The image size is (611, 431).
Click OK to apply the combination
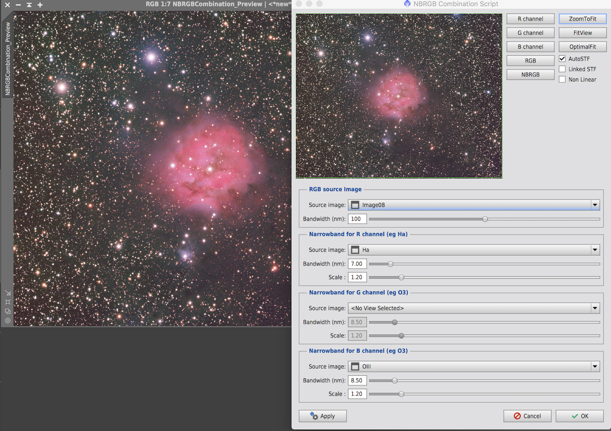tap(580, 416)
